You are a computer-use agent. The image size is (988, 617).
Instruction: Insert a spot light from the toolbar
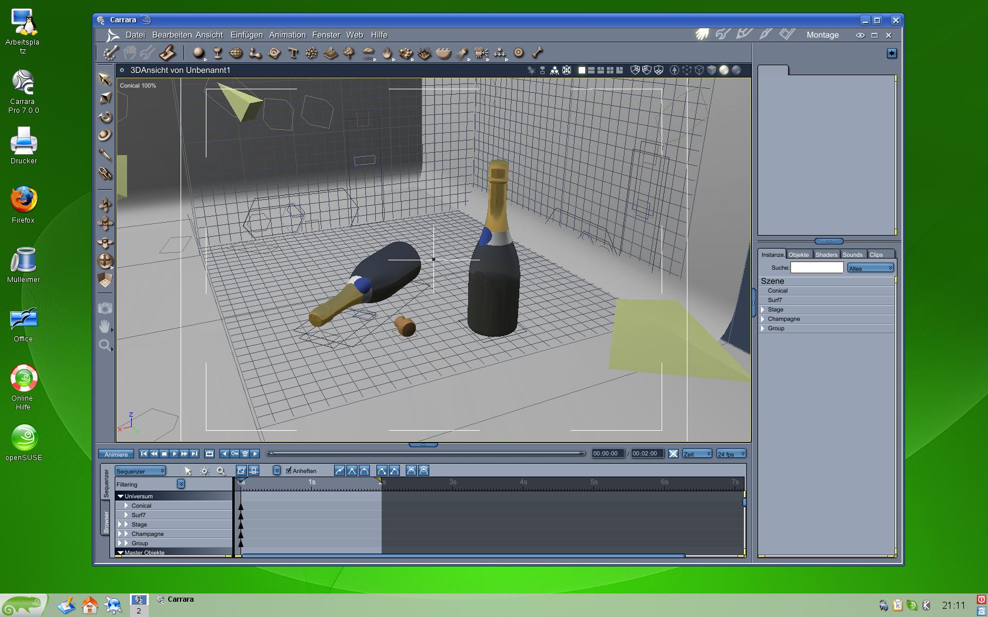(x=462, y=53)
